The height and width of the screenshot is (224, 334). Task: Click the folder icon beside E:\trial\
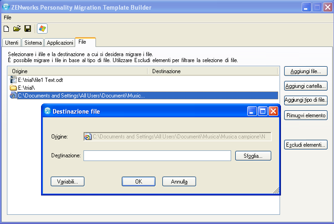coord(13,88)
